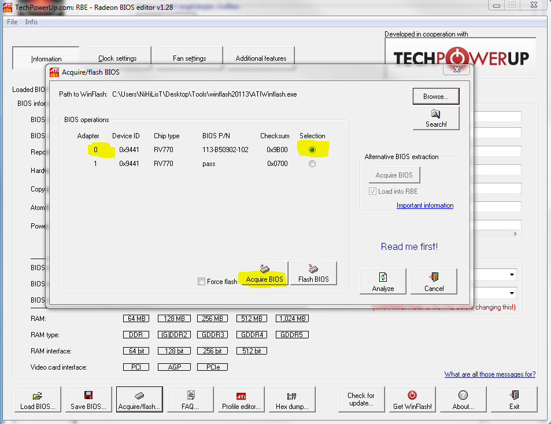The width and height of the screenshot is (551, 424).
Task: Select adapter 1 radio button
Action: [312, 164]
